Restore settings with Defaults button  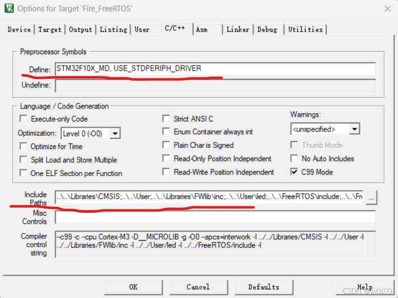pyautogui.click(x=264, y=287)
